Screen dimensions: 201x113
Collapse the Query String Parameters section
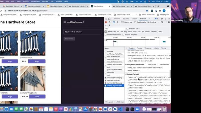tap(126, 65)
